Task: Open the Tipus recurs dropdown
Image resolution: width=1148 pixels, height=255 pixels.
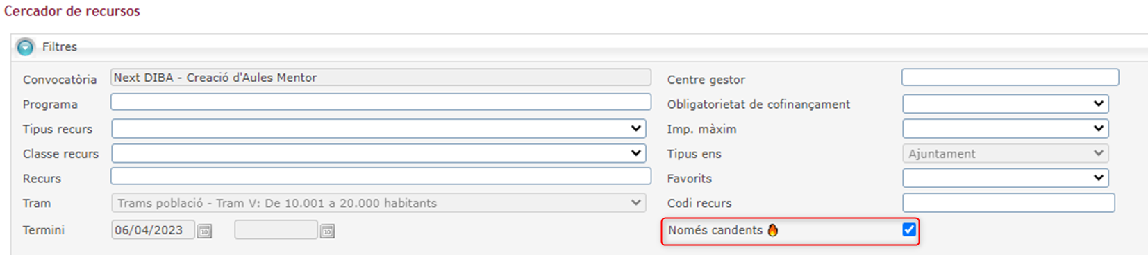Action: click(x=379, y=128)
